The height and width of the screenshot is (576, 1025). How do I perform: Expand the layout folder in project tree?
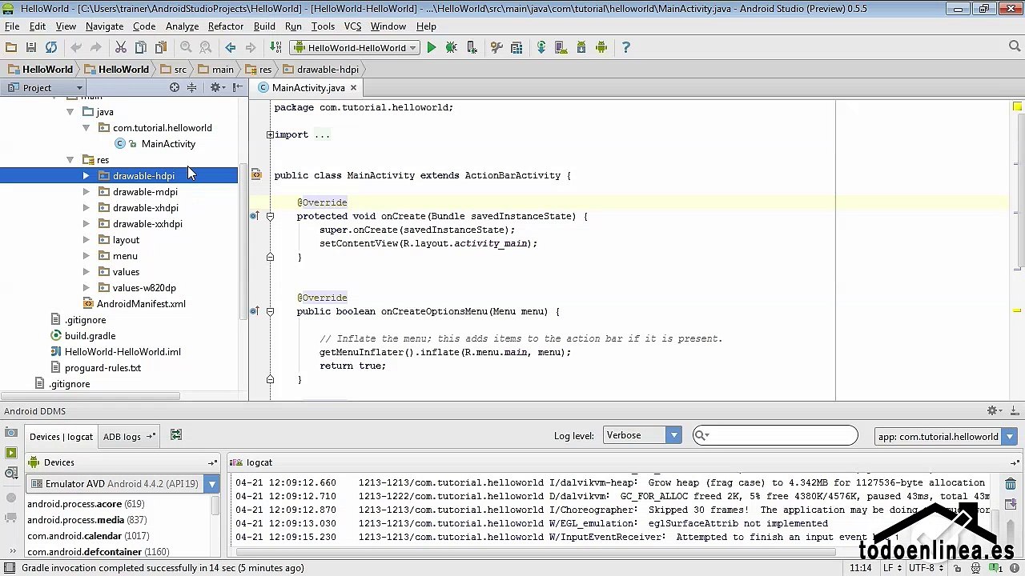click(x=86, y=240)
